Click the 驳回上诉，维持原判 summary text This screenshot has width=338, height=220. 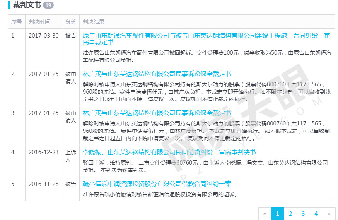[205, 166]
